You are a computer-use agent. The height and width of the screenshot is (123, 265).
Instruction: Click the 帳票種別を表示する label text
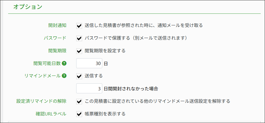[105, 114]
